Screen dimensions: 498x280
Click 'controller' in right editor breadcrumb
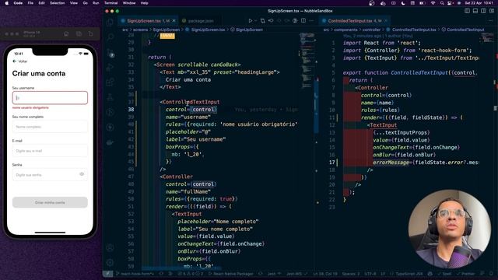click(x=371, y=30)
